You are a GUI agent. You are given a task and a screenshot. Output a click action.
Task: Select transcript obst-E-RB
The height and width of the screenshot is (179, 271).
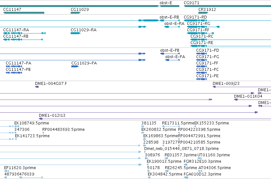coord(169,20)
